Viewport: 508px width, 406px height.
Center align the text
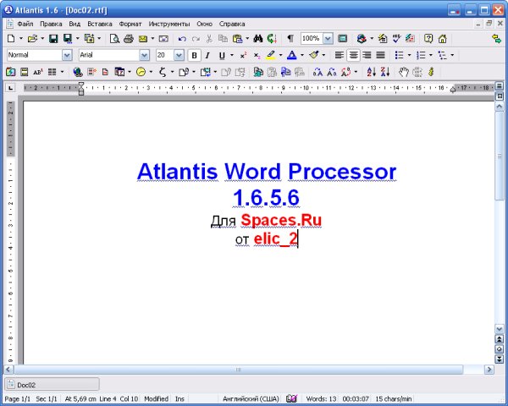[x=353, y=55]
